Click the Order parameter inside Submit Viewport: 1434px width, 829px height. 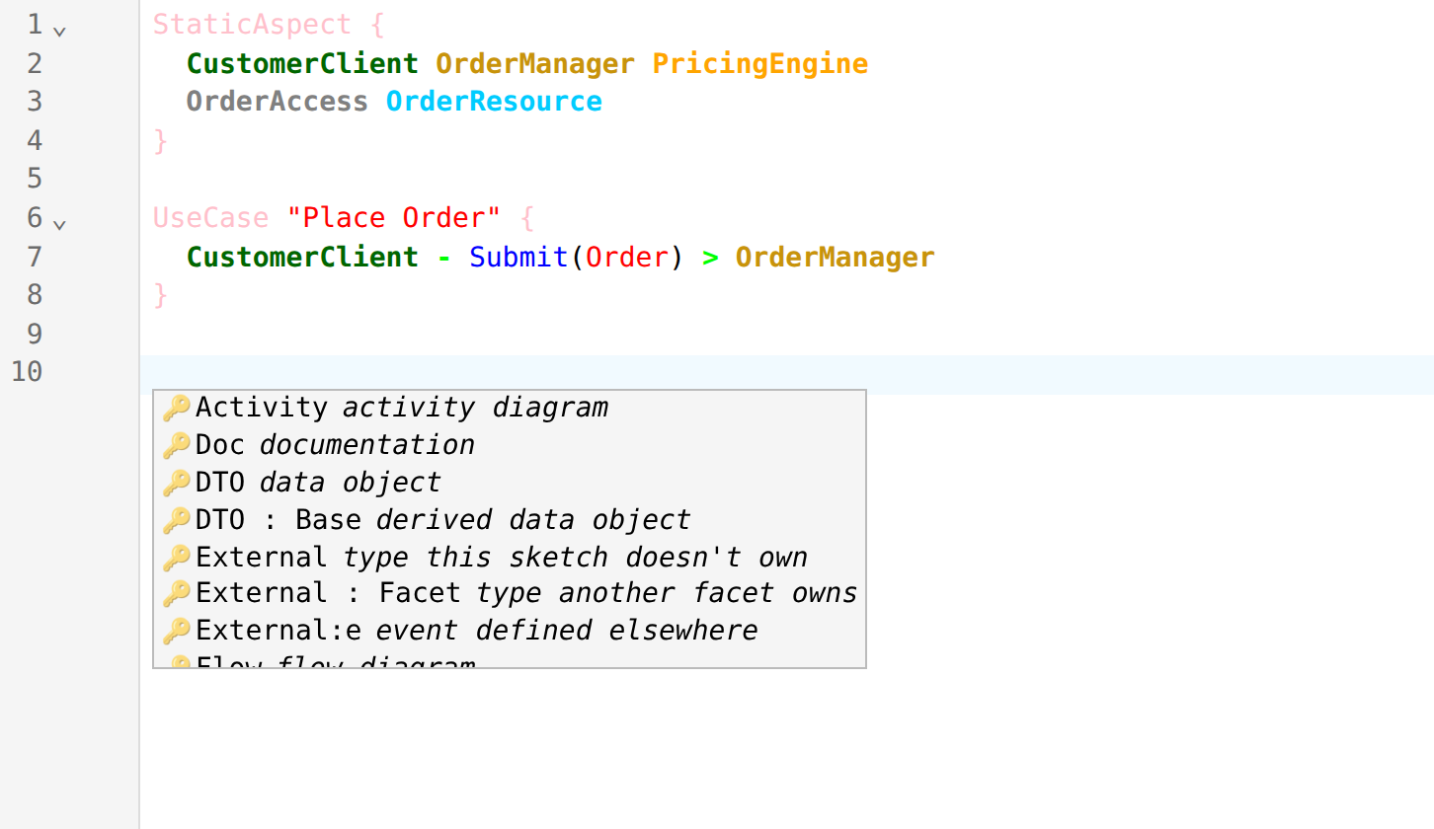(626, 257)
